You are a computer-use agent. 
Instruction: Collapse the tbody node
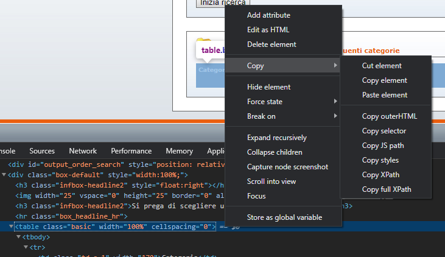click(x=18, y=236)
